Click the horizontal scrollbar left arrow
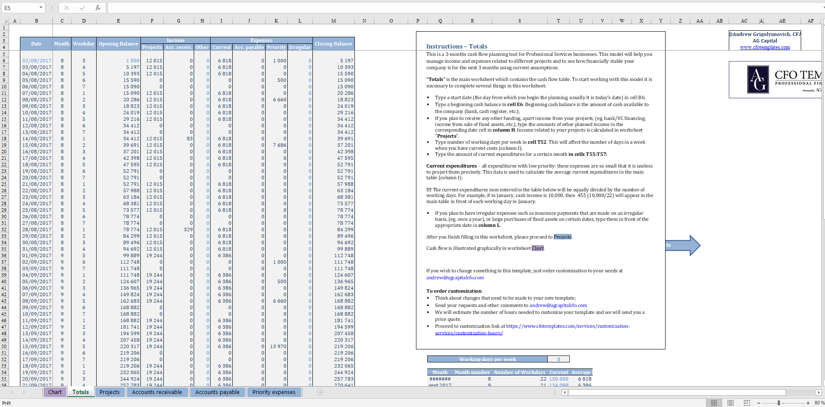 coord(565,392)
